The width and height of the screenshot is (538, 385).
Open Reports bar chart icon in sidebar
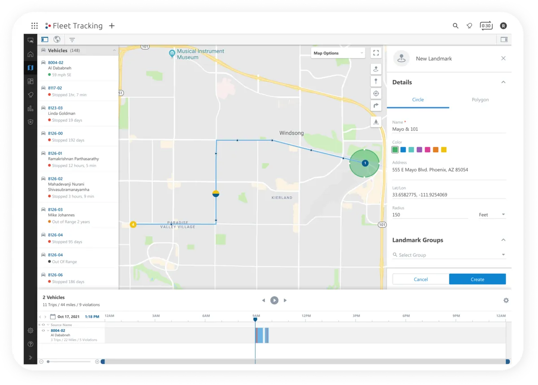coord(30,108)
